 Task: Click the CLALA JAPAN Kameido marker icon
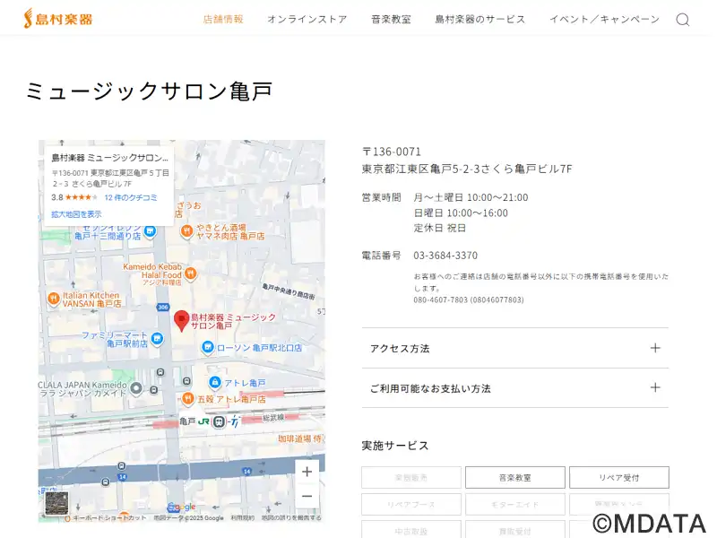coord(136,389)
